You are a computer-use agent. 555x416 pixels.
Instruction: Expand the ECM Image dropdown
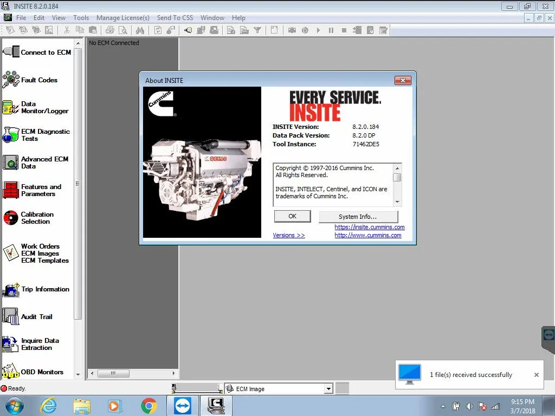click(x=329, y=389)
